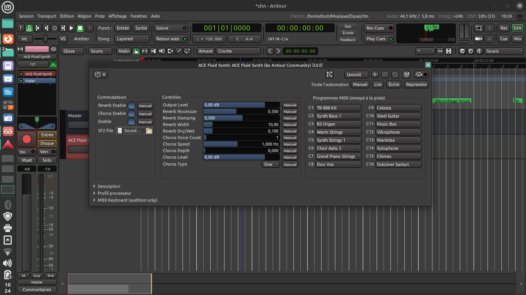Click the Mix window button
Screen dimensions: 526x295
pos(518,39)
